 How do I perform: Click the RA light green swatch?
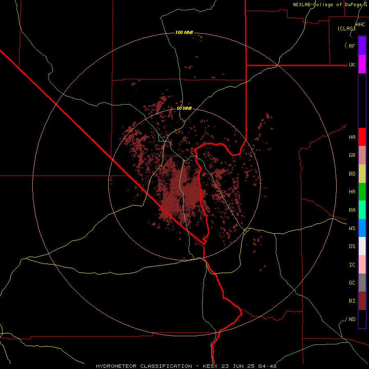coord(362,210)
